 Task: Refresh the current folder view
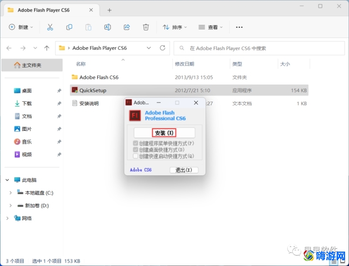pos(162,48)
